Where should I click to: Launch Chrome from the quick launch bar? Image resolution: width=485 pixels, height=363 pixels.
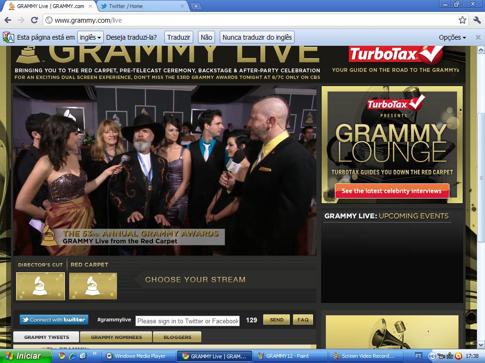(x=62, y=356)
